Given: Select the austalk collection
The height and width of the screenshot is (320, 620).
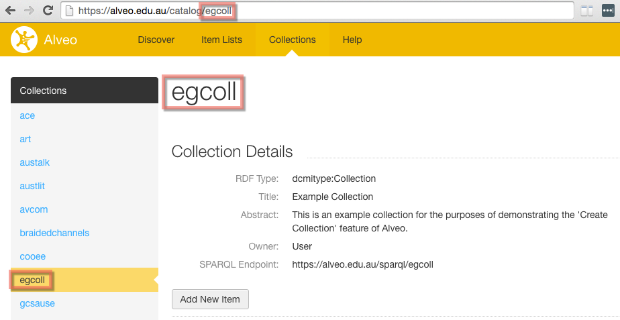Looking at the screenshot, I should click(x=35, y=162).
